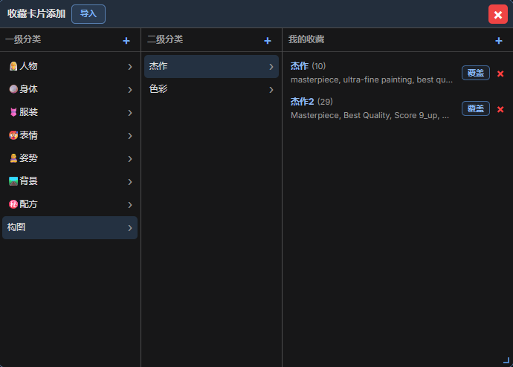Delete the 杰作2 (29) favorite card
Viewport: 513px width, 367px height.
pos(500,109)
